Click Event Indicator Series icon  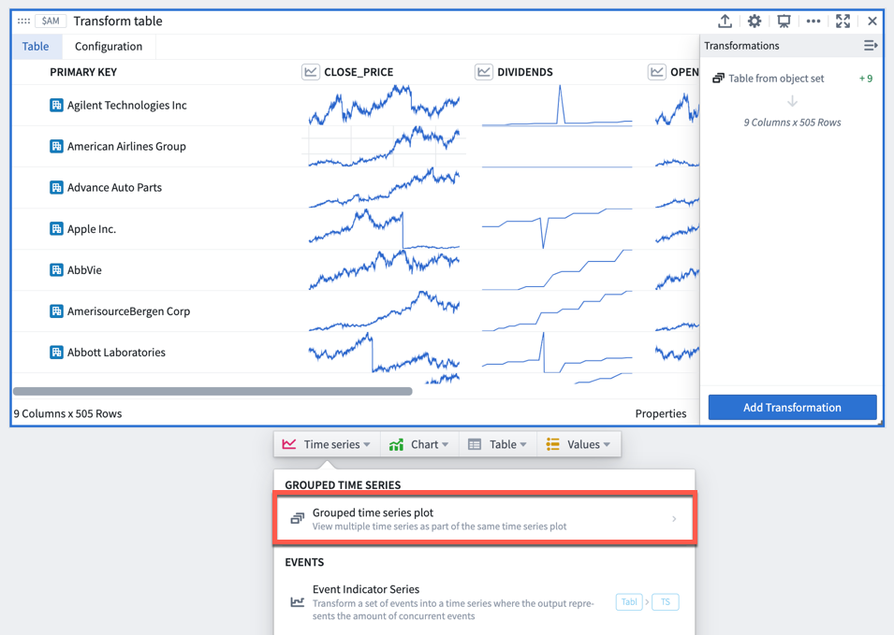tap(297, 602)
